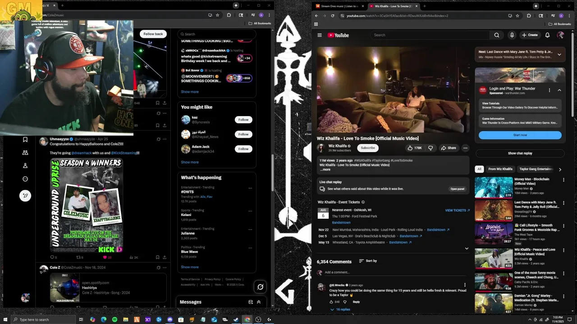
Task: Open a new tab in YouTube browser
Action: click(x=424, y=6)
